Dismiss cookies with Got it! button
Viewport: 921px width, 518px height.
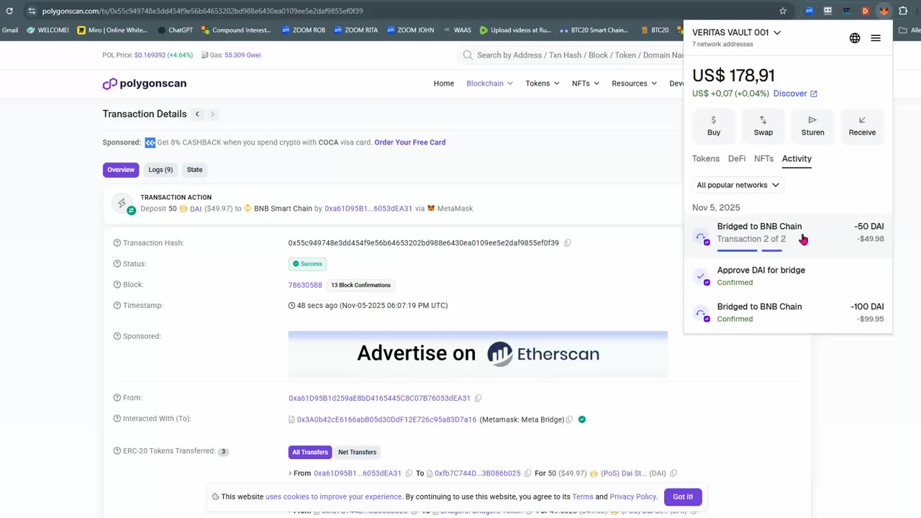[x=683, y=497]
